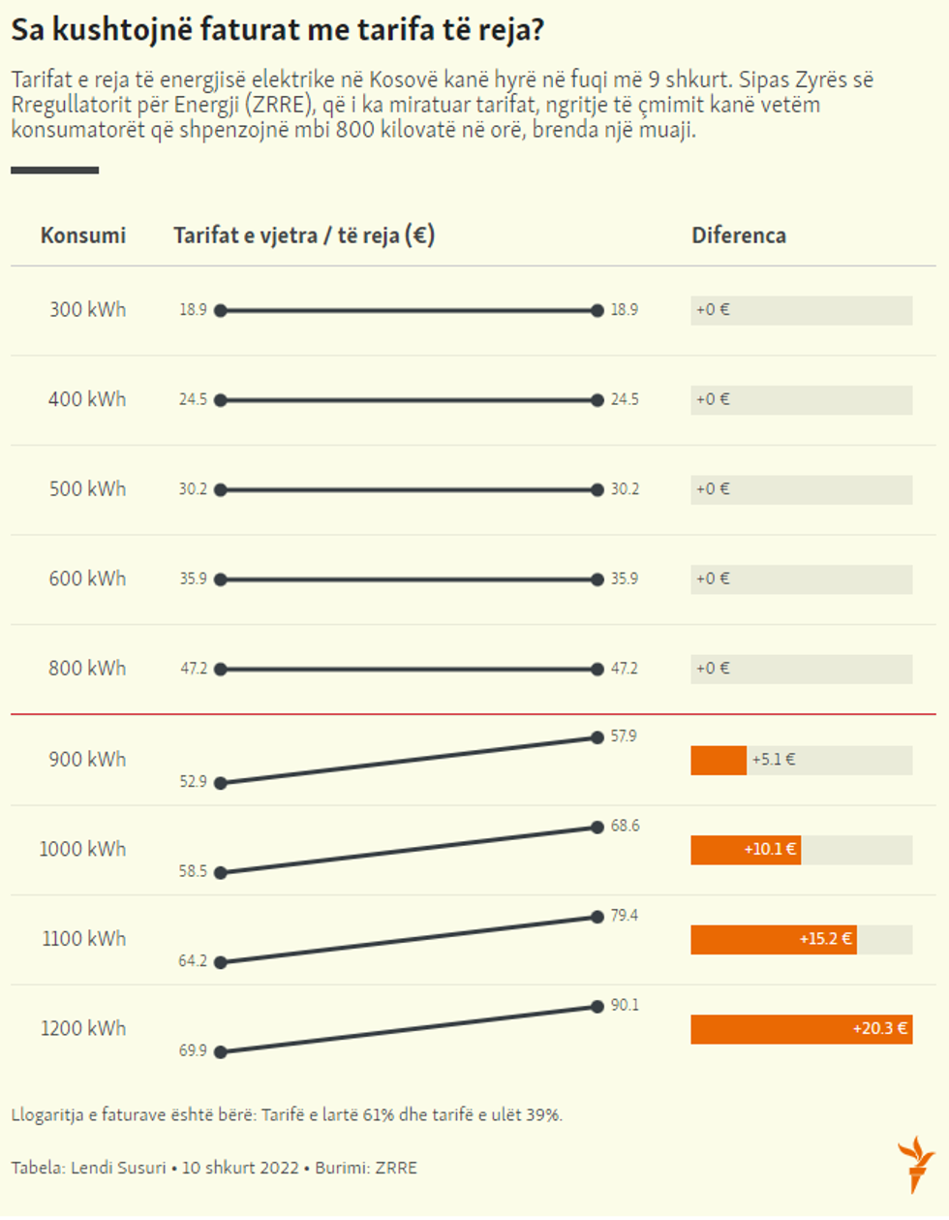
Task: Click the +0 € bar for 800 kWh
Action: pyautogui.click(x=801, y=670)
